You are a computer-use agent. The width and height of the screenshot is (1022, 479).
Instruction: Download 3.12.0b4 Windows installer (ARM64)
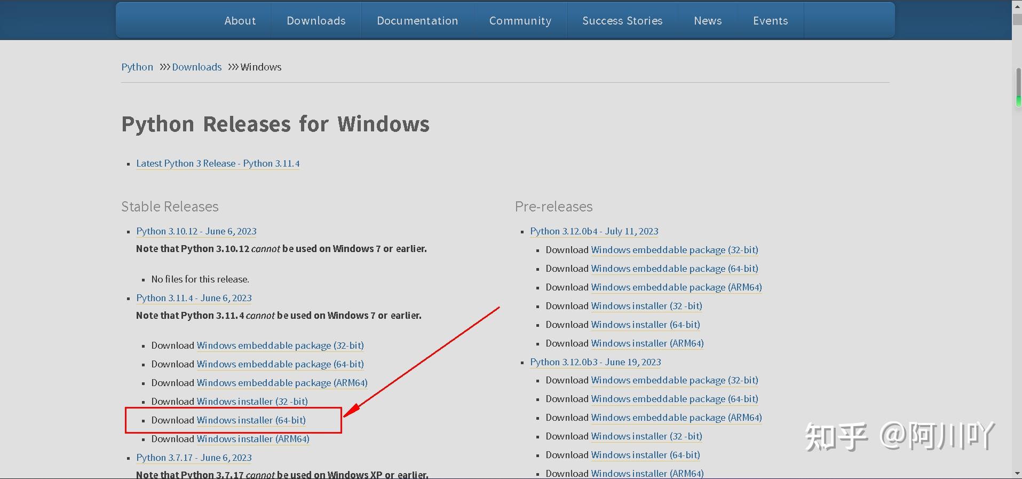point(647,343)
